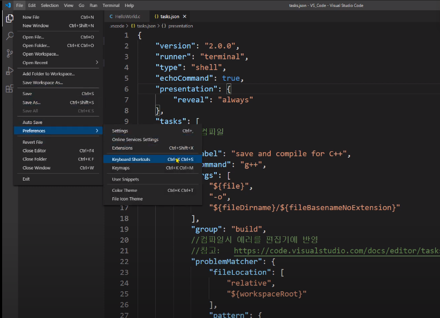The image size is (440, 318).
Task: Open the Selection menu
Action: click(50, 5)
